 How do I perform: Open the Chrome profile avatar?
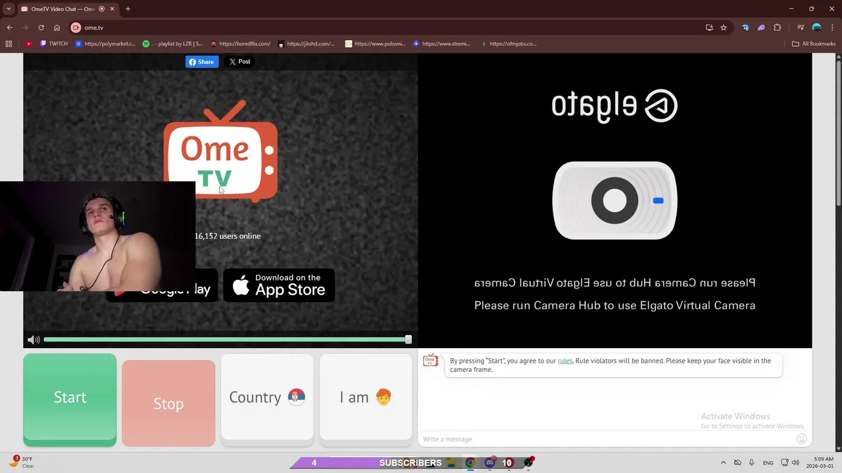pyautogui.click(x=816, y=28)
